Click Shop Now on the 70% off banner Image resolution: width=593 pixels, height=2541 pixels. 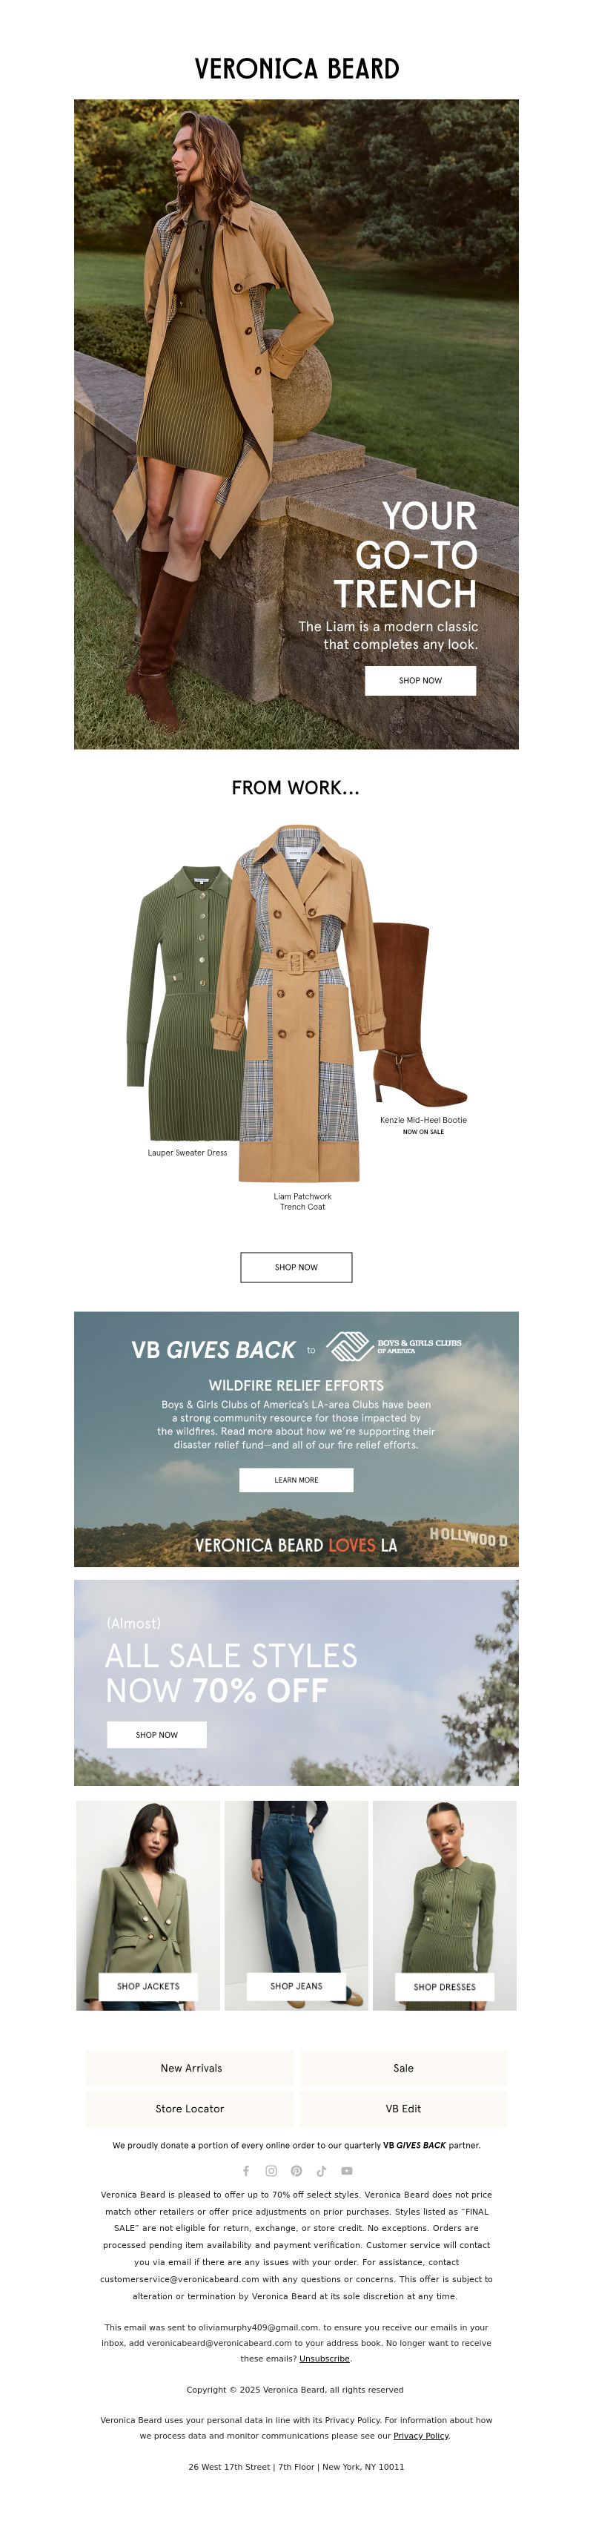click(156, 1734)
